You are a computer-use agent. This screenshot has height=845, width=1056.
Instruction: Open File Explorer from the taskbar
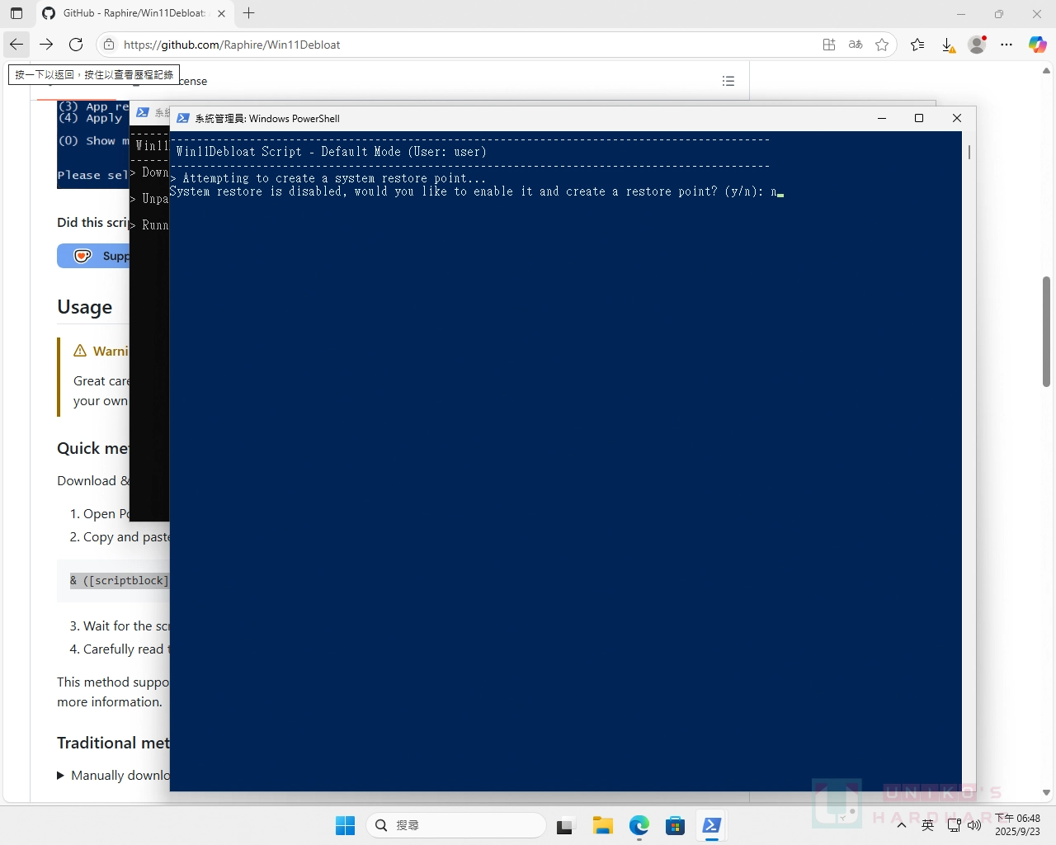pos(602,825)
